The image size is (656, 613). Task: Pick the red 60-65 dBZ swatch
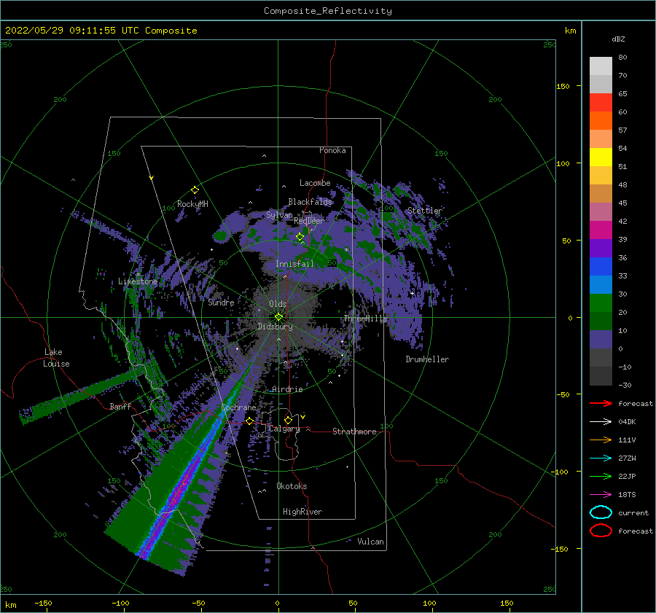click(601, 102)
